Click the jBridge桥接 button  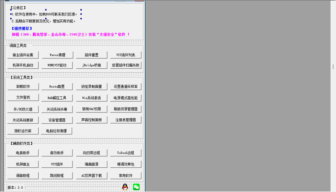pyautogui.click(x=92, y=65)
